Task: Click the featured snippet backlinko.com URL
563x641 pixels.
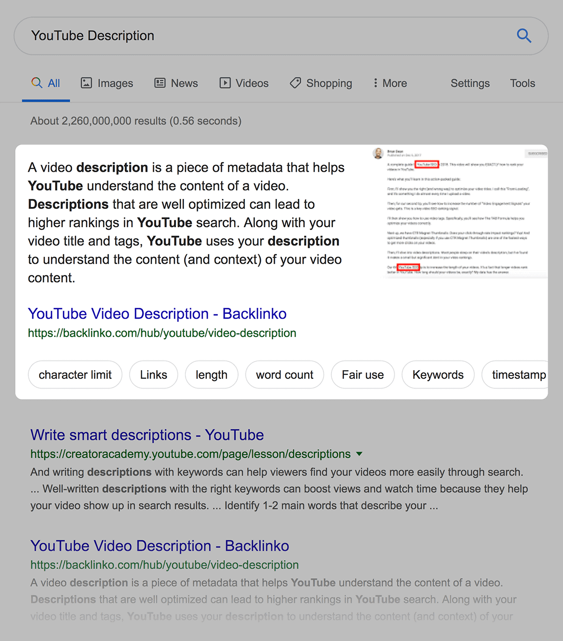Action: [x=162, y=333]
